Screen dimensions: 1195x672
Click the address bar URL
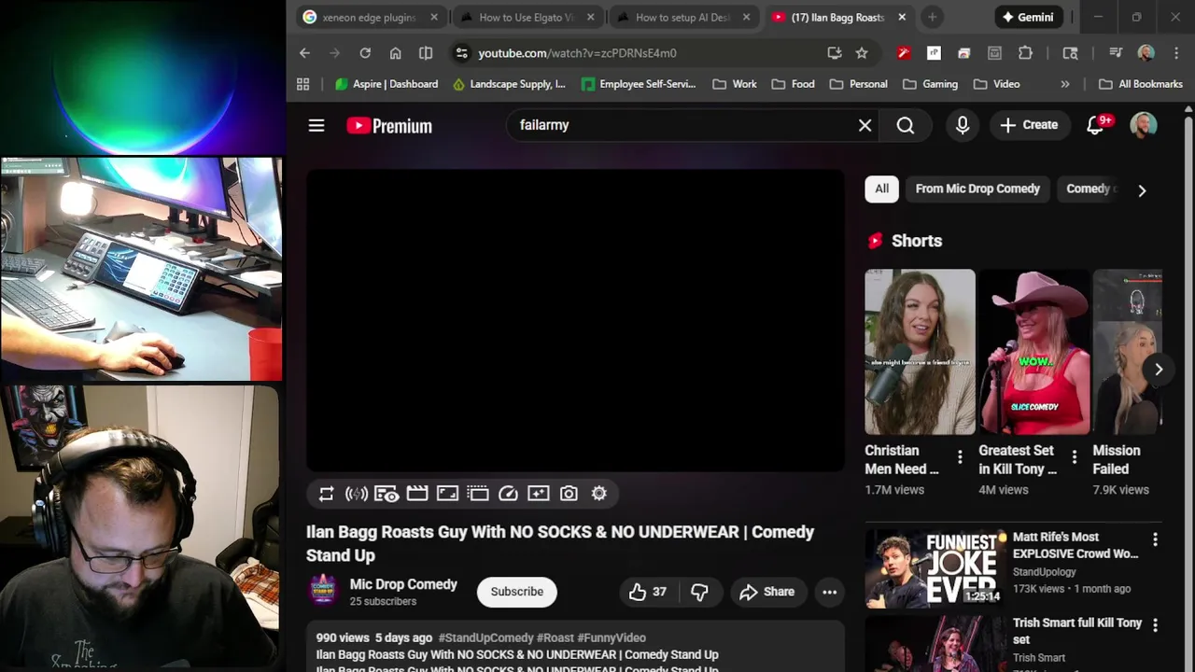[577, 53]
